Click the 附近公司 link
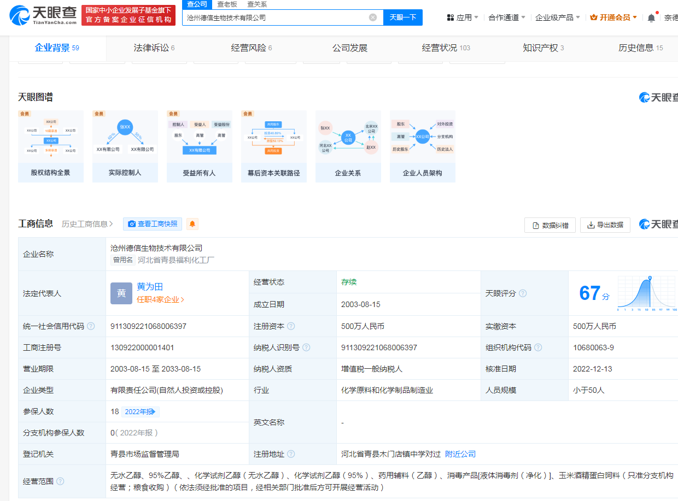Viewport: 678px width, 501px height. [x=460, y=454]
